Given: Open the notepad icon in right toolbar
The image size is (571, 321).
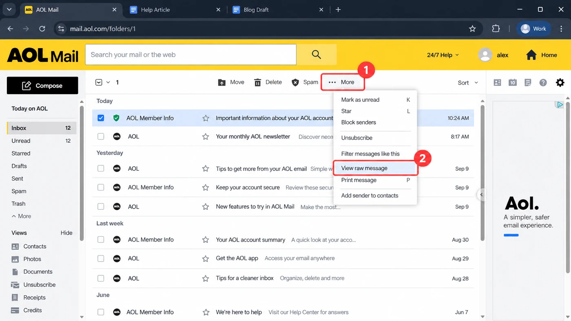Looking at the screenshot, I should tap(528, 82).
